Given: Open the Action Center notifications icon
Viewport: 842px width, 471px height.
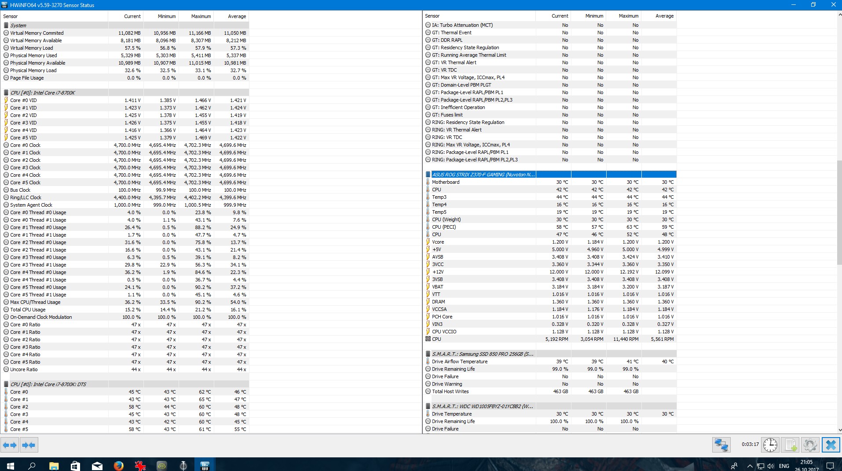Looking at the screenshot, I should pyautogui.click(x=830, y=466).
